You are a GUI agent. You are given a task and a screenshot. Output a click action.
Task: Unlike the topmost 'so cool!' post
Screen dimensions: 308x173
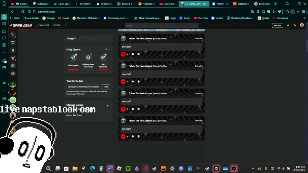123,54
